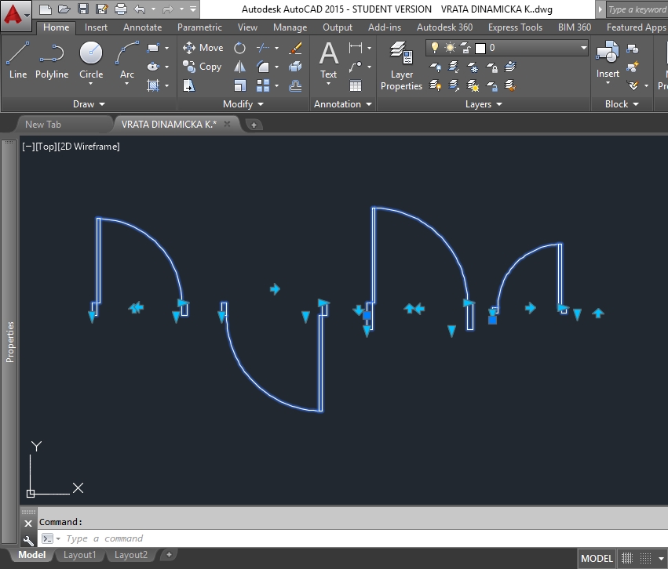668x569 pixels.
Task: Select the Text annotation tool
Action: coord(328,61)
